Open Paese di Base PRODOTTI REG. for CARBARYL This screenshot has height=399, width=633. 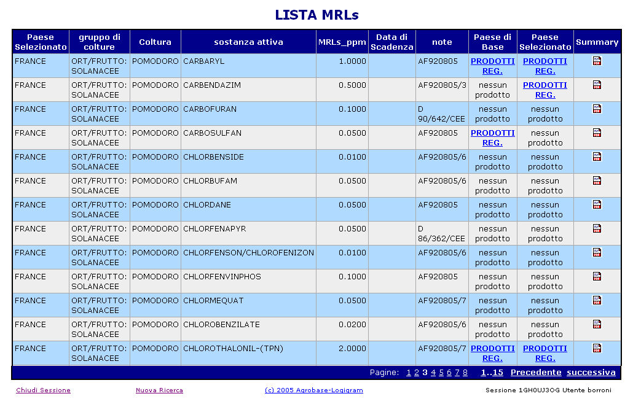(492, 66)
